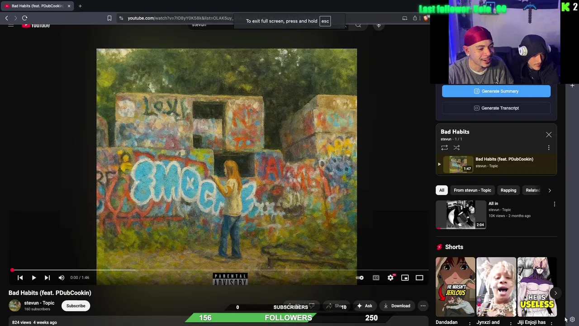Reload the page
The height and width of the screenshot is (326, 579).
25,18
